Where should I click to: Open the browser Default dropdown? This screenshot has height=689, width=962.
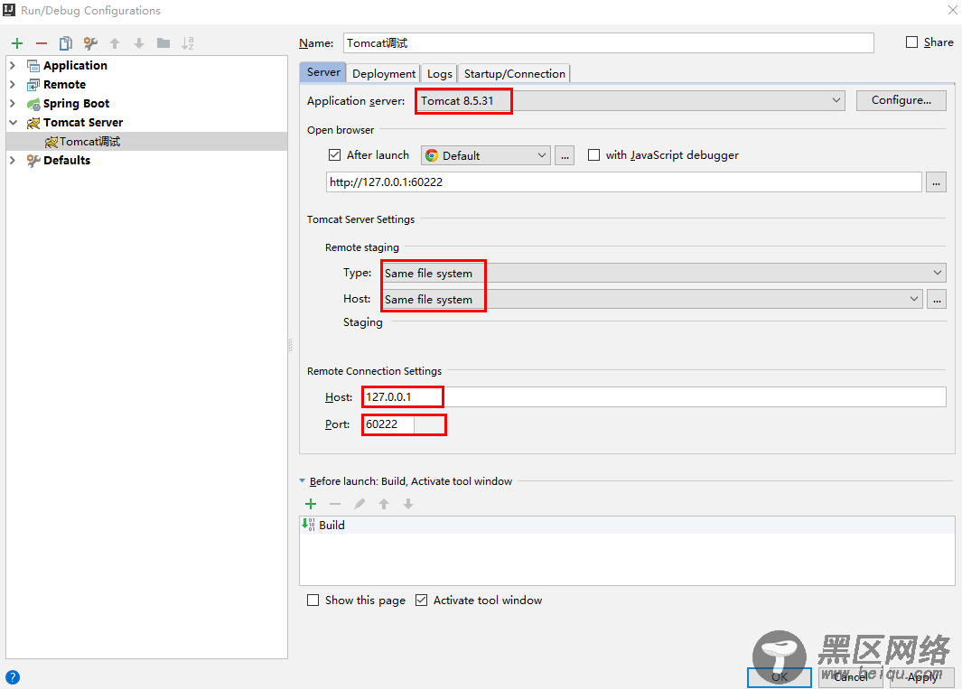[x=485, y=155]
